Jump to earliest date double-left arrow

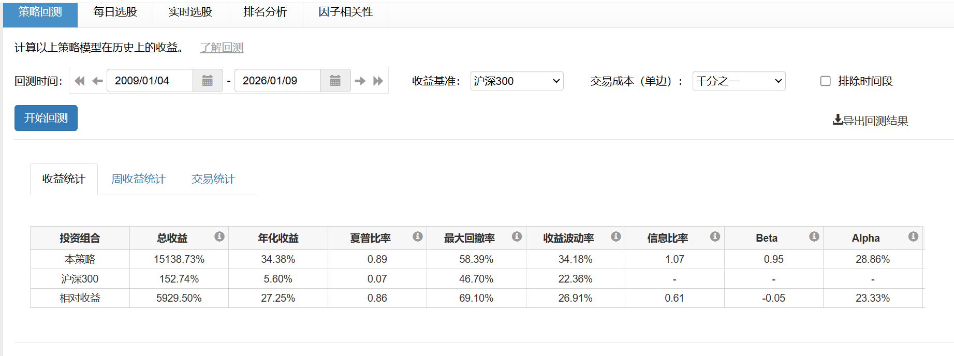80,81
